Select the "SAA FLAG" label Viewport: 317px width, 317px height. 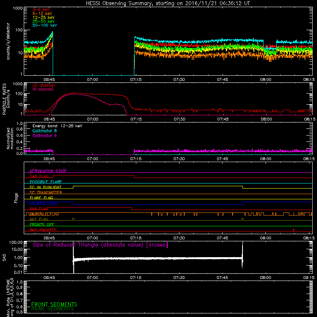click(39, 209)
